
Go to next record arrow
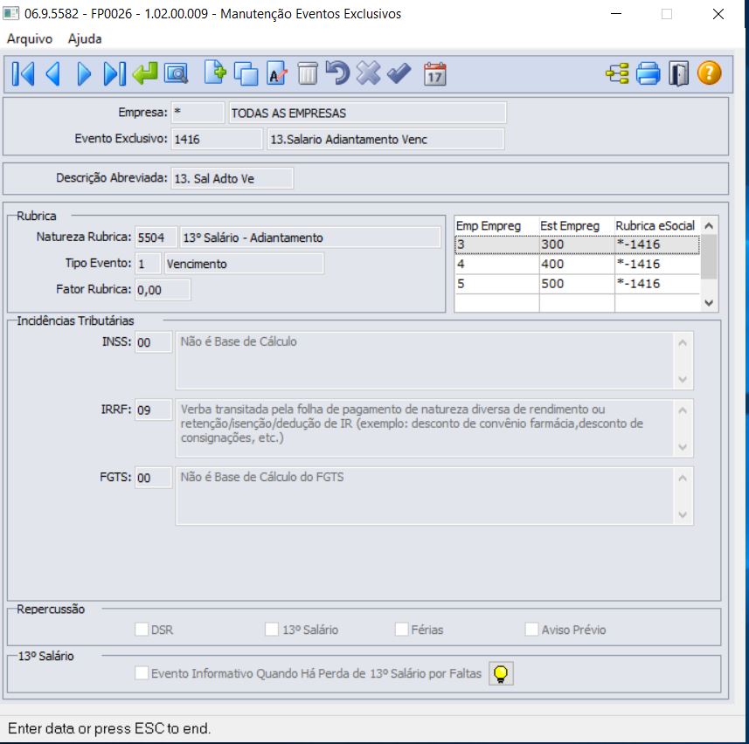coord(84,74)
